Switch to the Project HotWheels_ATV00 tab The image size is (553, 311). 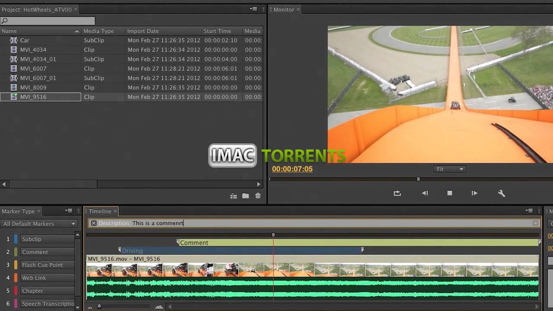pos(40,9)
